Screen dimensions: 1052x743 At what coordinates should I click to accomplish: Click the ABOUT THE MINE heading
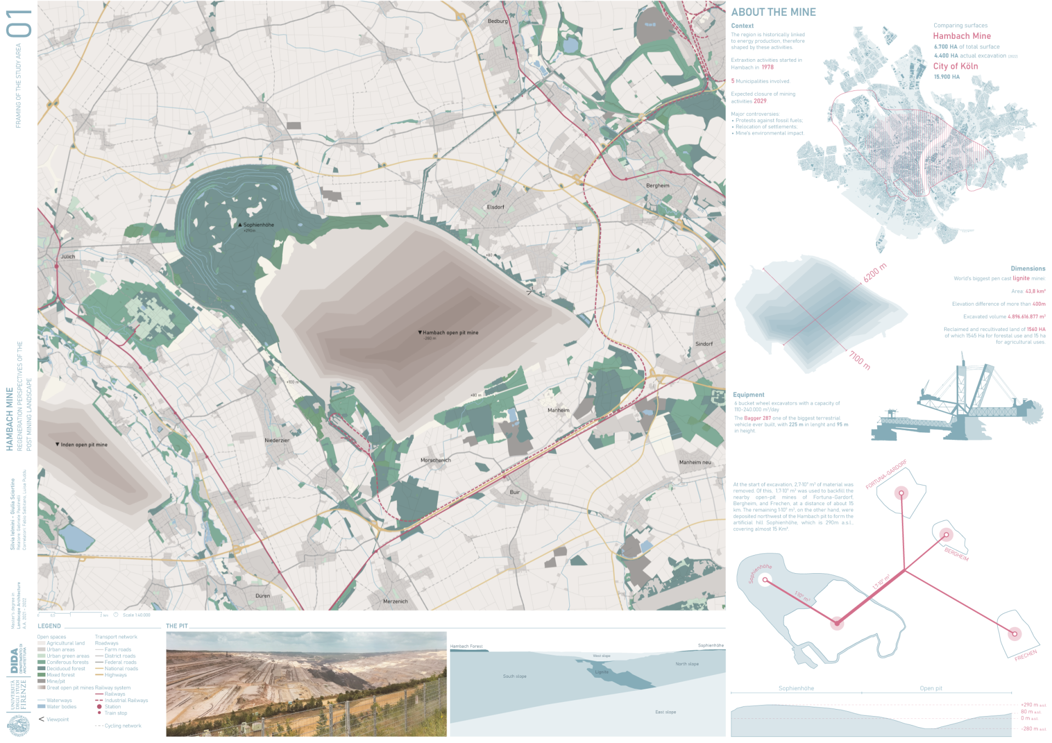[773, 12]
